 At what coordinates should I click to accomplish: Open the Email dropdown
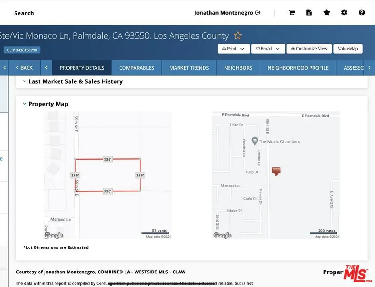(x=268, y=49)
